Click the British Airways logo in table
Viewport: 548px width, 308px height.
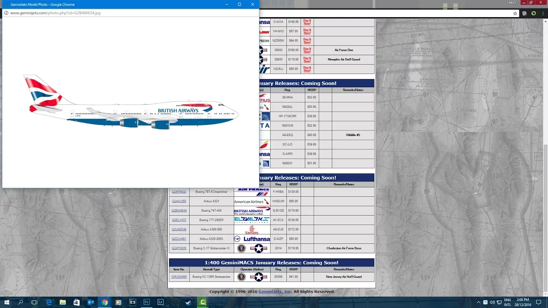252,210
